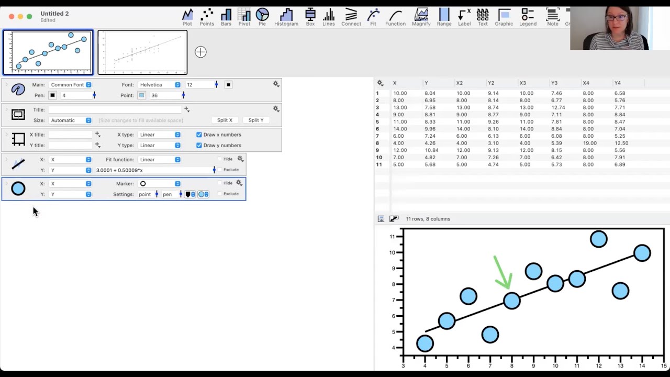Image resolution: width=670 pixels, height=377 pixels.
Task: Open gear menu of Points command
Action: point(239,183)
